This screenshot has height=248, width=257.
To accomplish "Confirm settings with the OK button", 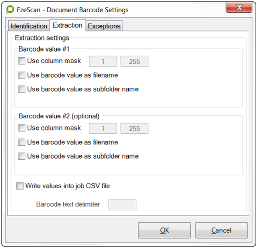I will 164,230.
